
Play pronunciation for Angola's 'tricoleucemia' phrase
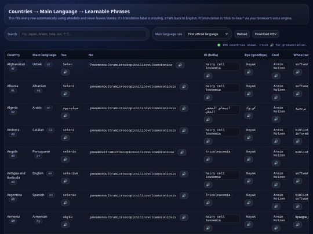(208, 159)
